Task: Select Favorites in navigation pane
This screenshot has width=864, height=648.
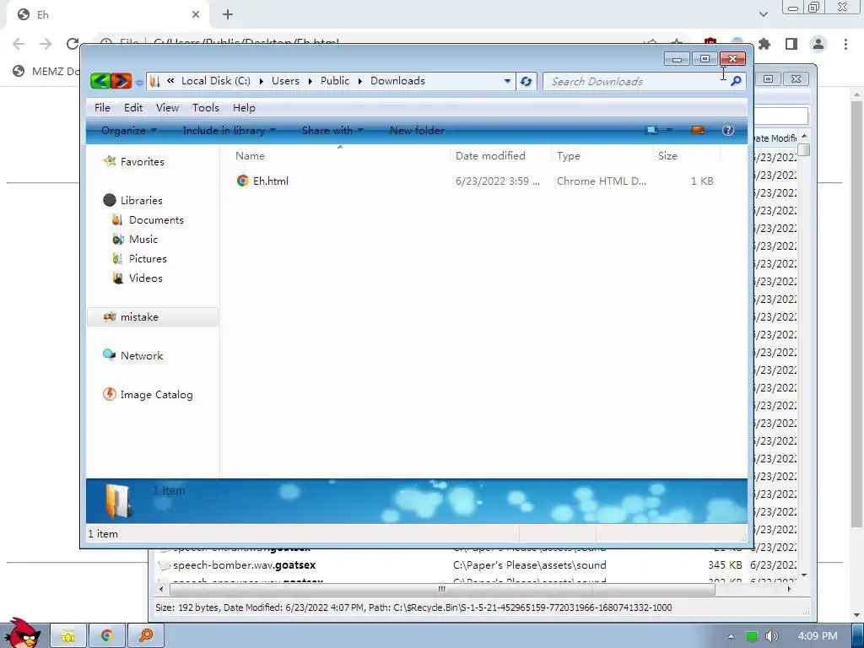Action: click(x=133, y=161)
